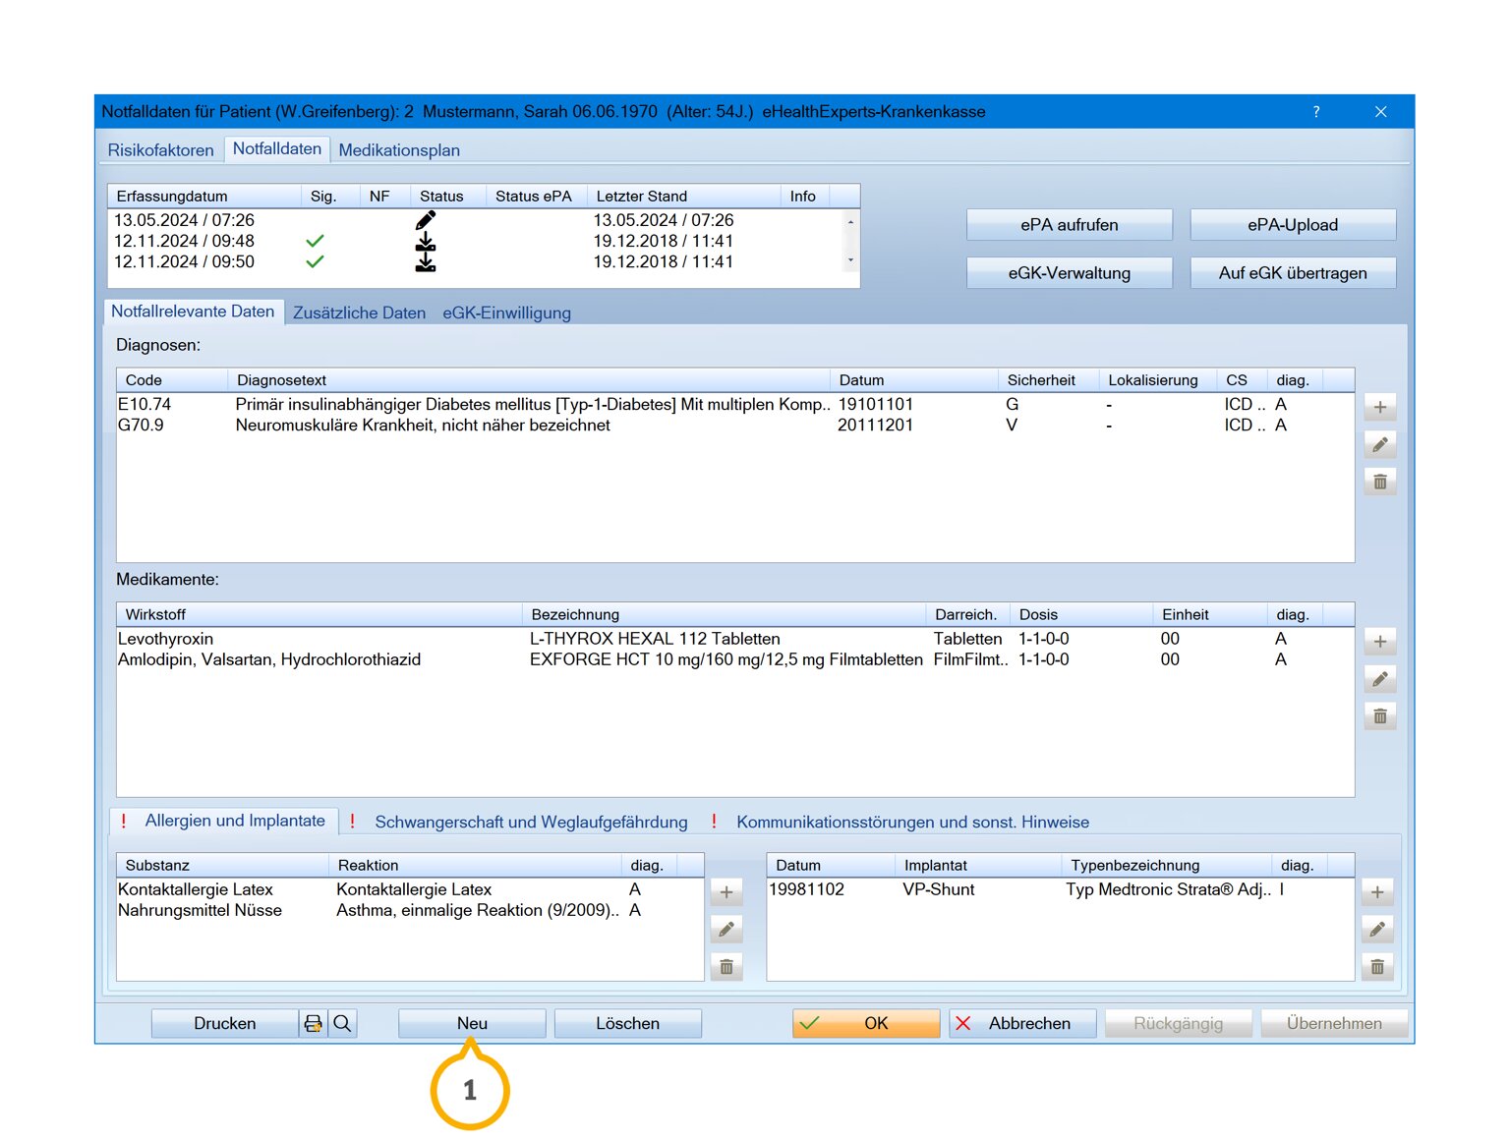Click the help question mark icon
The height and width of the screenshot is (1139, 1510).
tap(1315, 112)
